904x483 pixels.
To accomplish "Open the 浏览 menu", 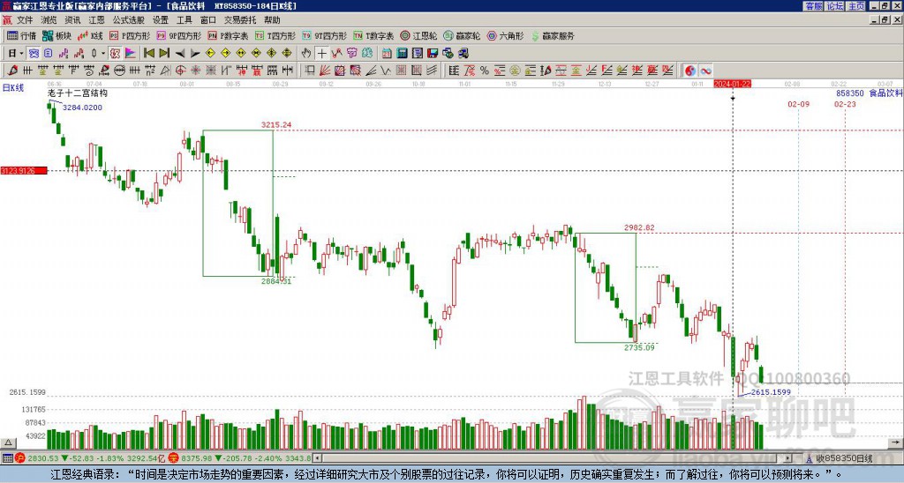I will (49, 20).
